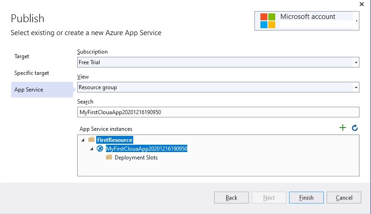Click the Microsoft logo in account box
The image size is (371, 214).
click(x=267, y=21)
